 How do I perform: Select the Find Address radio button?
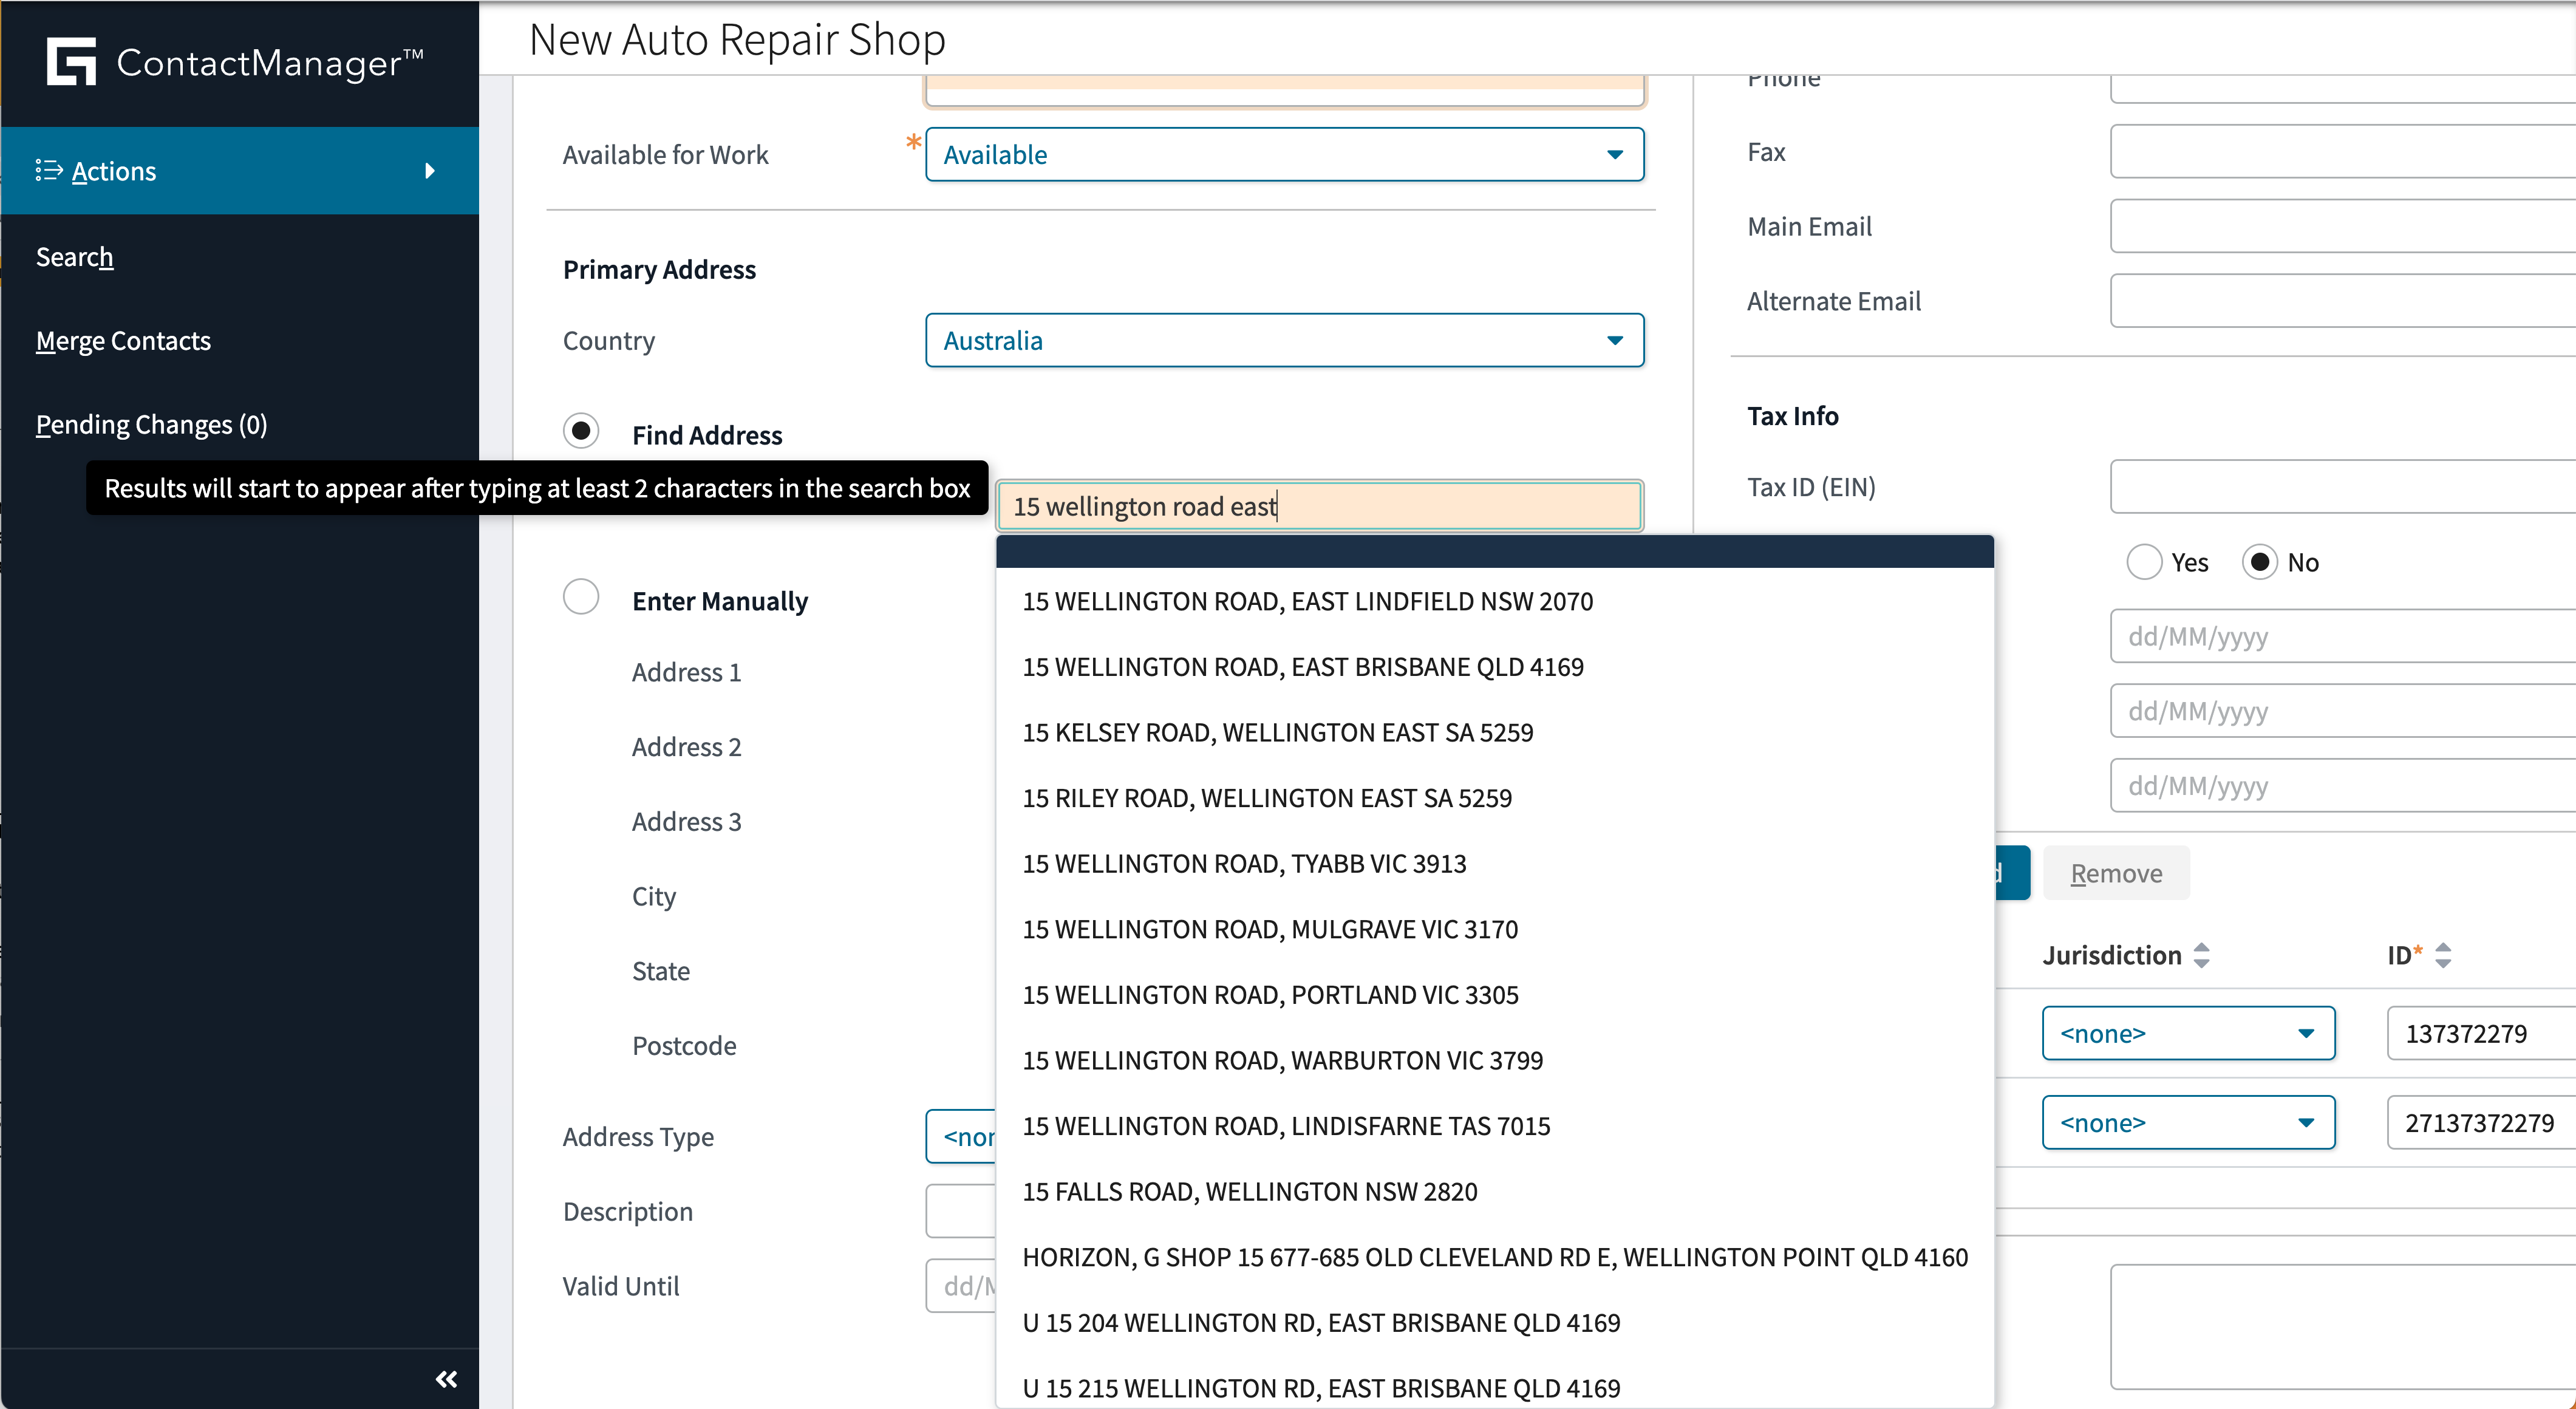click(581, 431)
